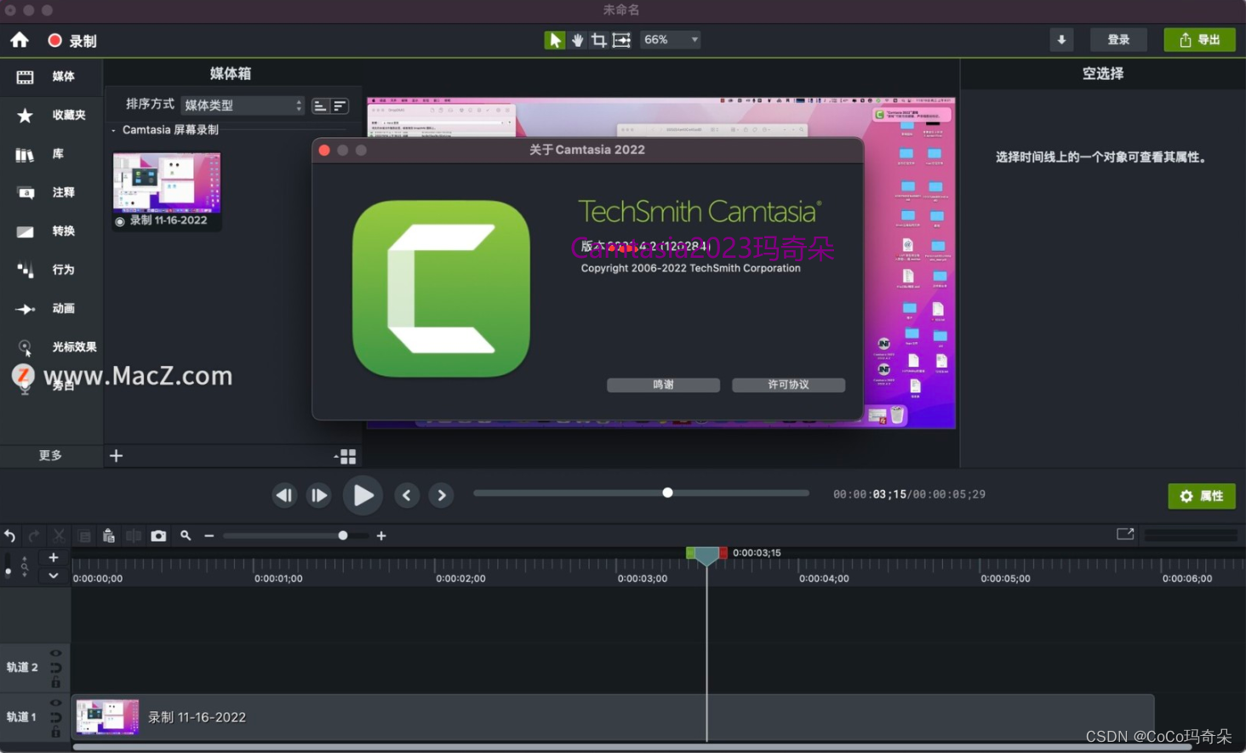Open the 注释 annotations tab
The image size is (1246, 753).
click(51, 192)
